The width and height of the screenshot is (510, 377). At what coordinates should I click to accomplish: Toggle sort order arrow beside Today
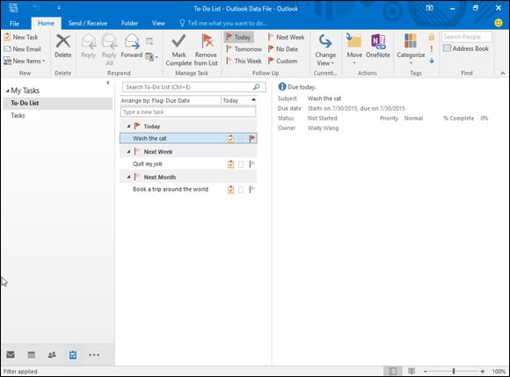click(254, 100)
